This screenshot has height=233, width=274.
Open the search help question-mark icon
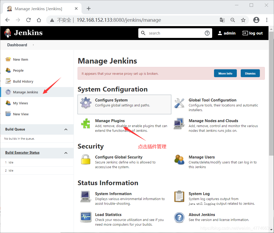(207, 33)
